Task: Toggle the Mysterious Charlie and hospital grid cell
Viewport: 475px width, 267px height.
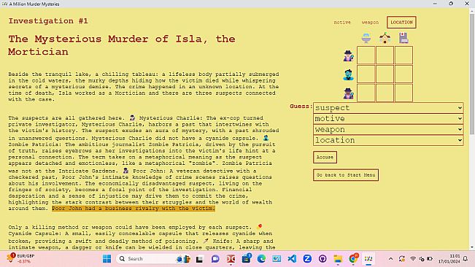Action: point(403,55)
